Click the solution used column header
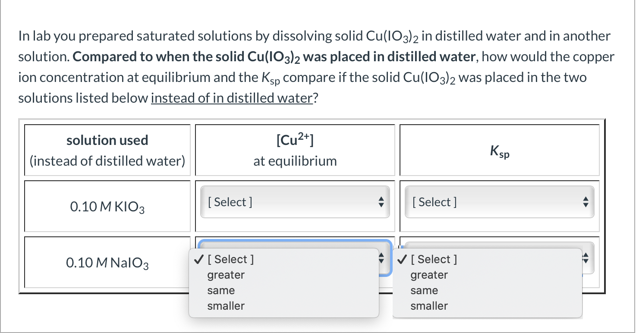The width and height of the screenshot is (636, 333). pos(107,150)
